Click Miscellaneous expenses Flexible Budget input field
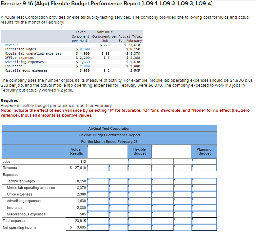 tap(140, 214)
